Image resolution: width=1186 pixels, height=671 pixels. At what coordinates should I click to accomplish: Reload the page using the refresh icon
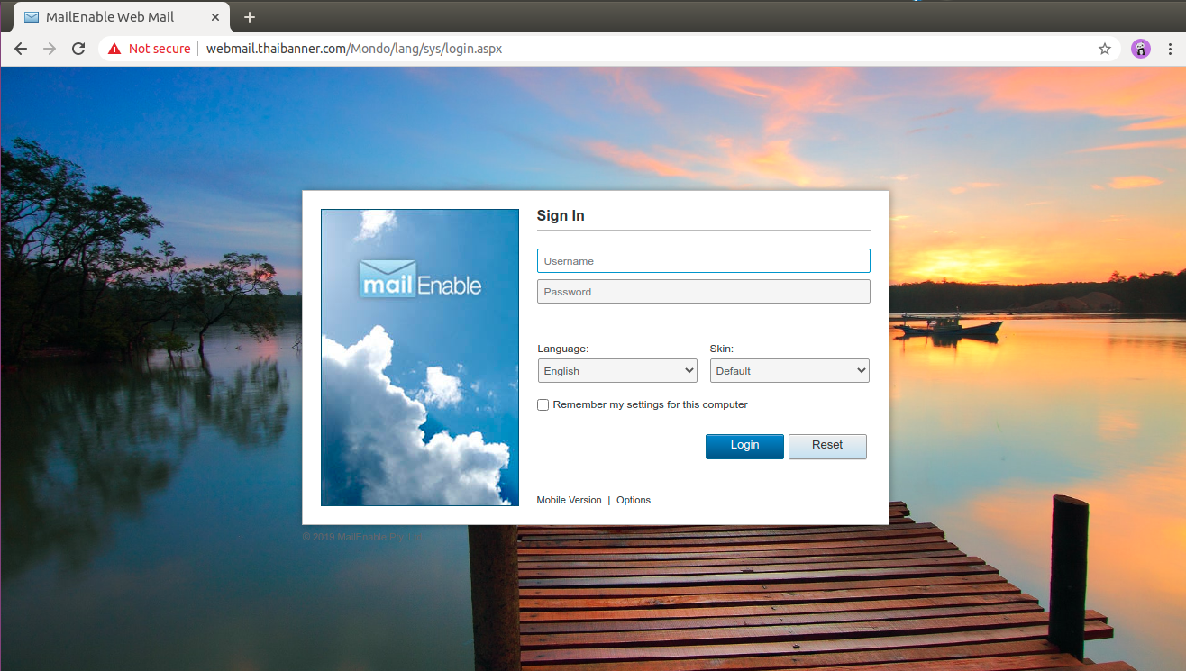tap(78, 49)
